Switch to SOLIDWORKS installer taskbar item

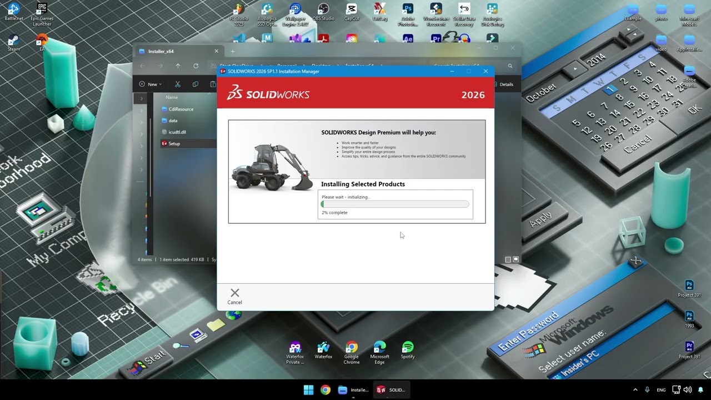point(391,389)
